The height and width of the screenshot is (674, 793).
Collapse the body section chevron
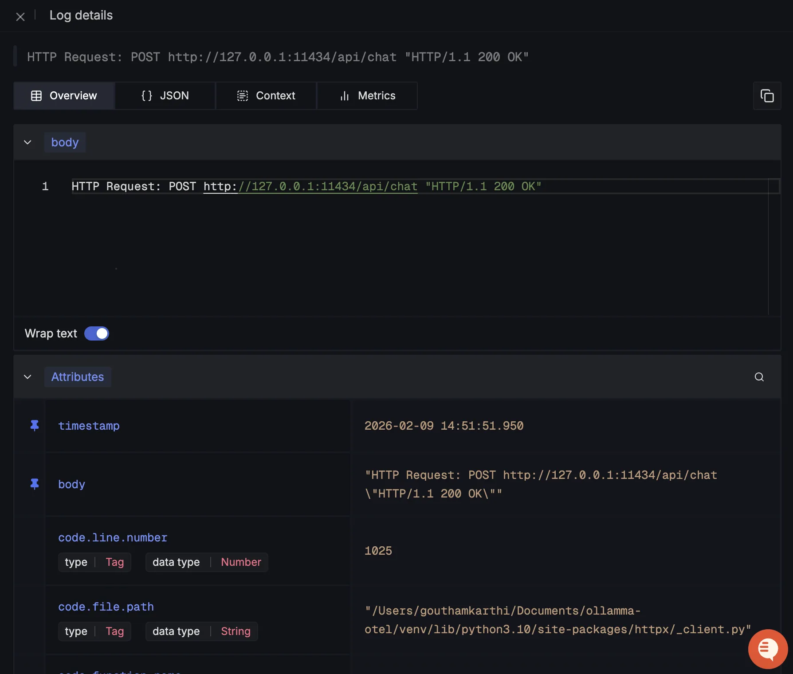(x=27, y=142)
